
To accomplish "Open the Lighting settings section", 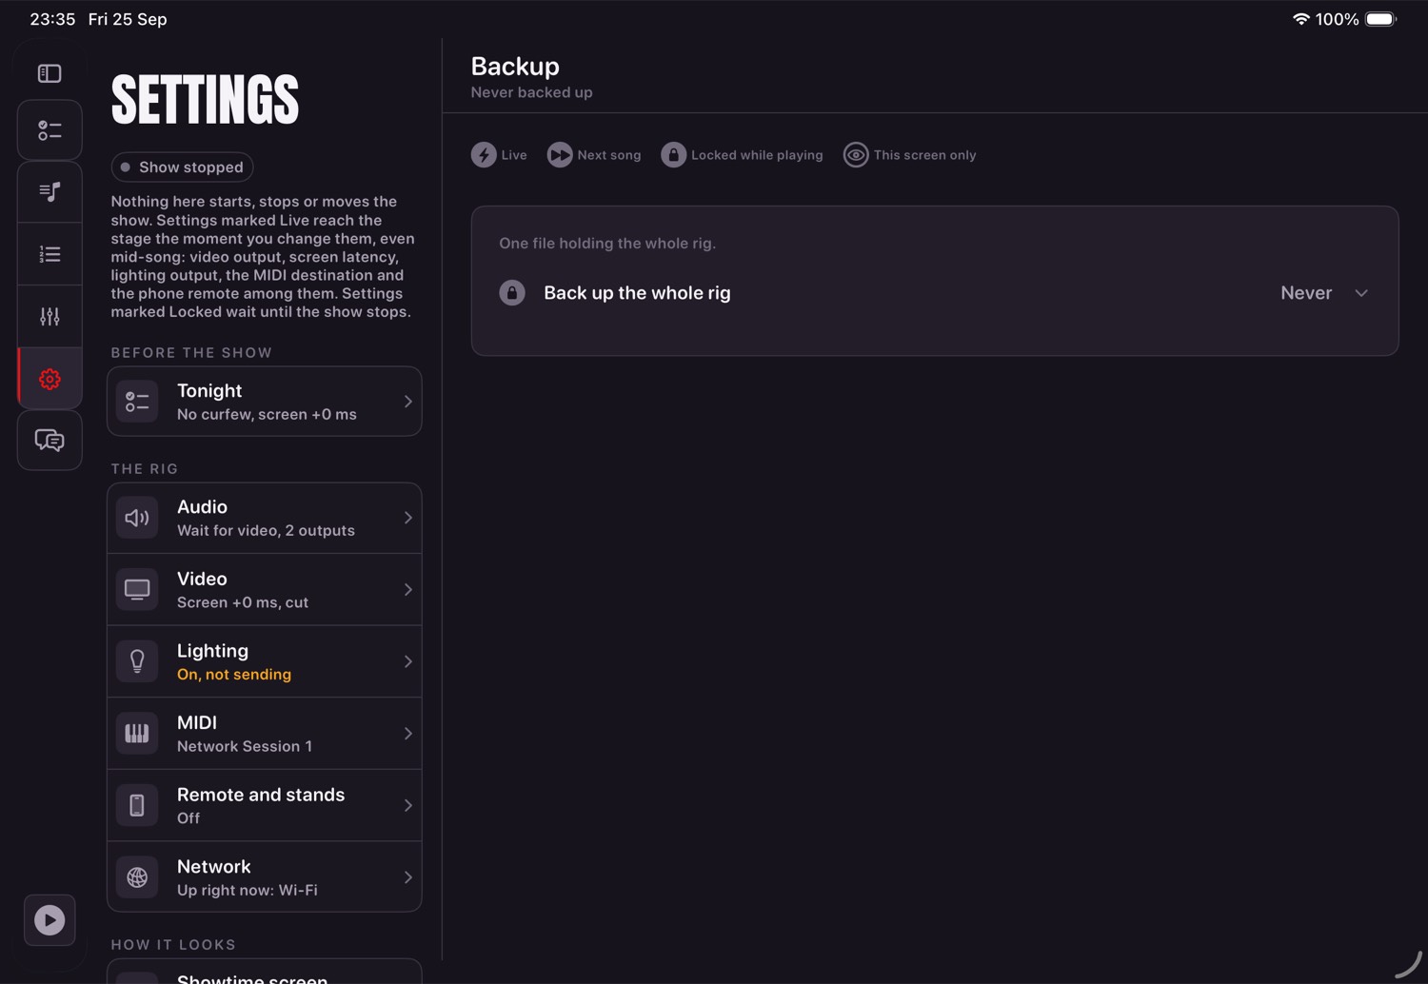I will pos(265,662).
